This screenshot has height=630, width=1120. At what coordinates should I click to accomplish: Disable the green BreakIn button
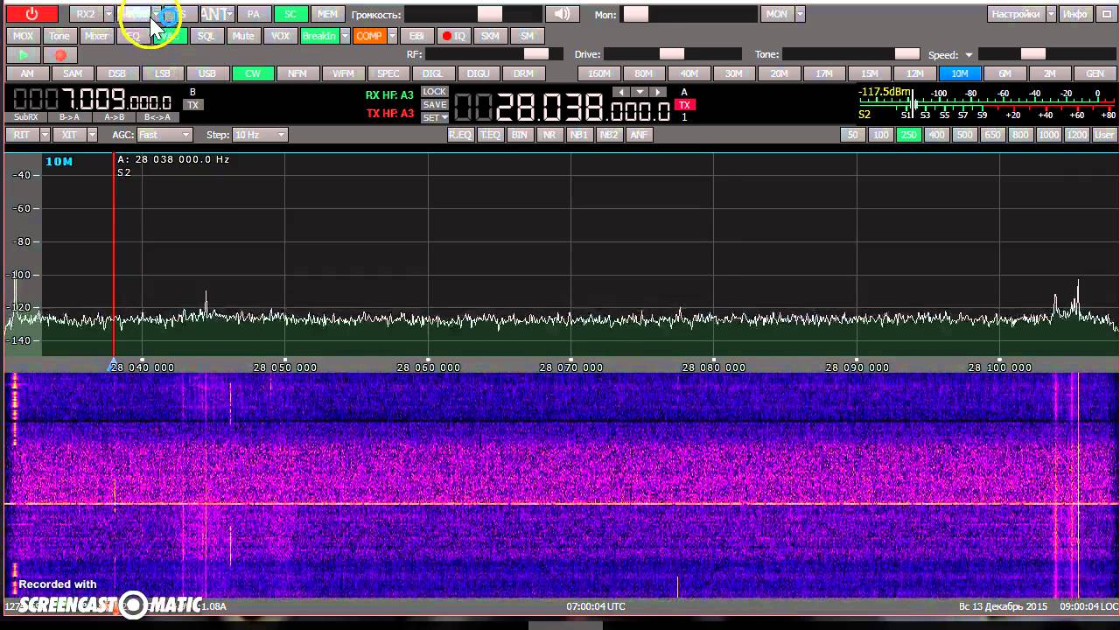319,36
